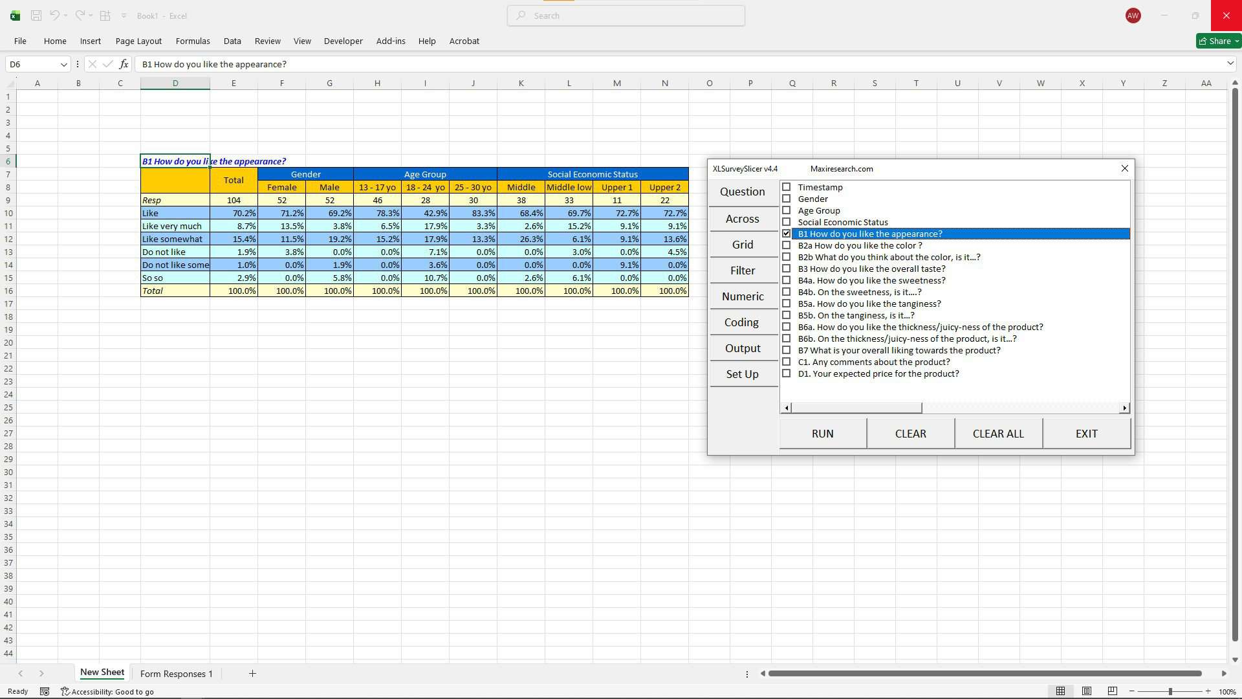Click the form icon in the quick access toolbar
The image size is (1242, 699).
tap(105, 16)
